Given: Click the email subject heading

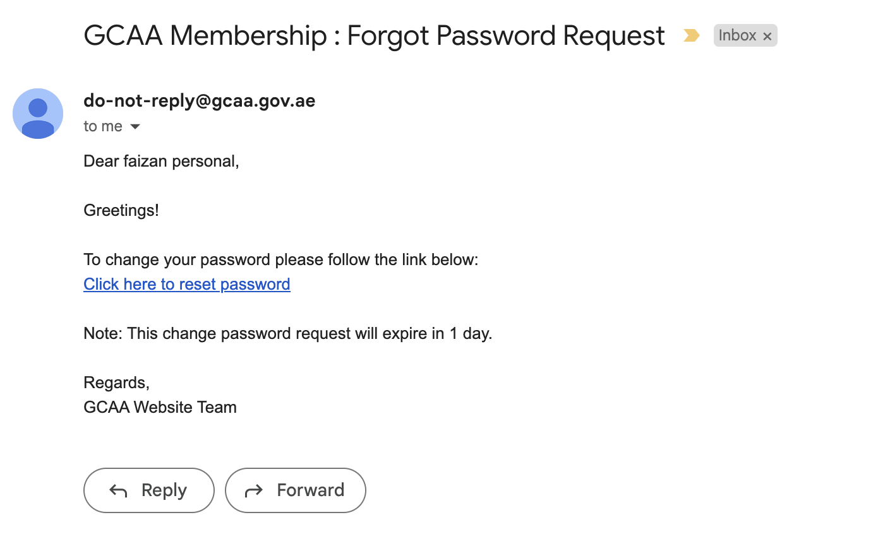Looking at the screenshot, I should (x=374, y=36).
